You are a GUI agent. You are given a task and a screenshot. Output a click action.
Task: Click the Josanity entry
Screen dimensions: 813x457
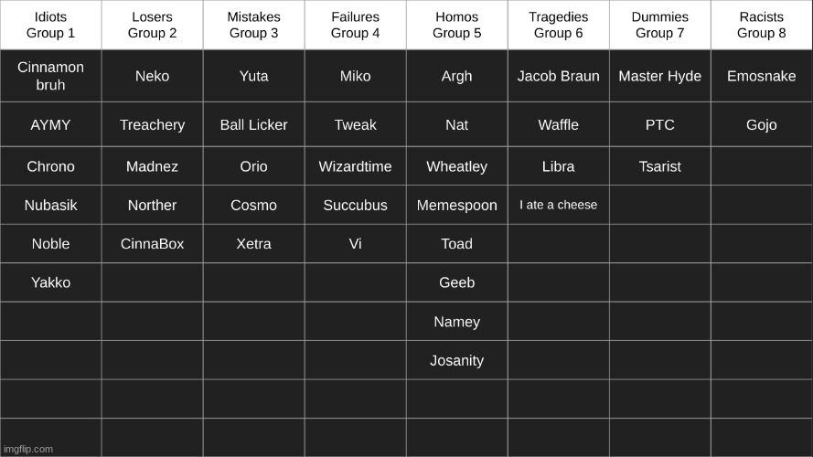point(456,360)
